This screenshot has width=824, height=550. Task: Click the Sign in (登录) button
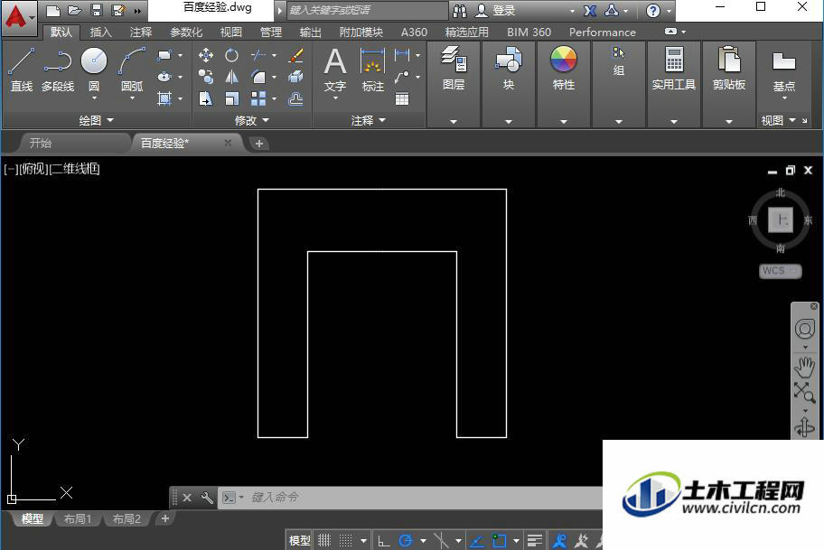coord(497,10)
